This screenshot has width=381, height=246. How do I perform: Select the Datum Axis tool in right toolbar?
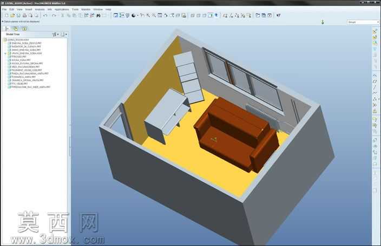point(375,87)
